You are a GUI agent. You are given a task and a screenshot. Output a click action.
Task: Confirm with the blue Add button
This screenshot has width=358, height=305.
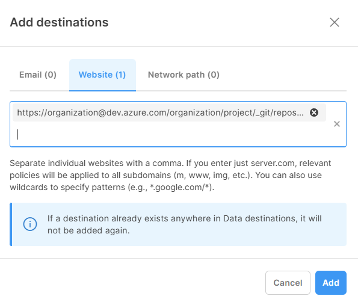pos(331,283)
